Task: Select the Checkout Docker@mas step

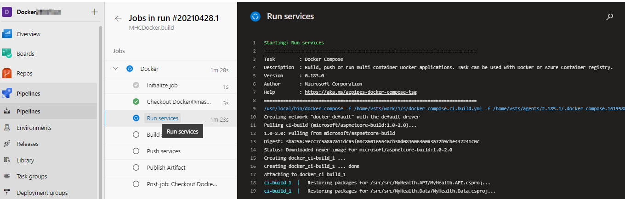Action: tap(171, 102)
